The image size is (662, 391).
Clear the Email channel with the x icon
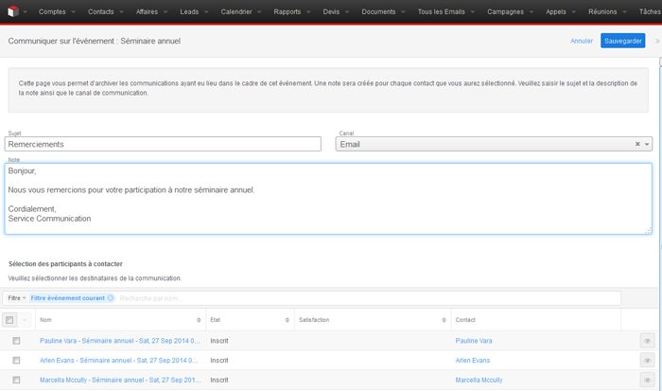click(x=637, y=144)
